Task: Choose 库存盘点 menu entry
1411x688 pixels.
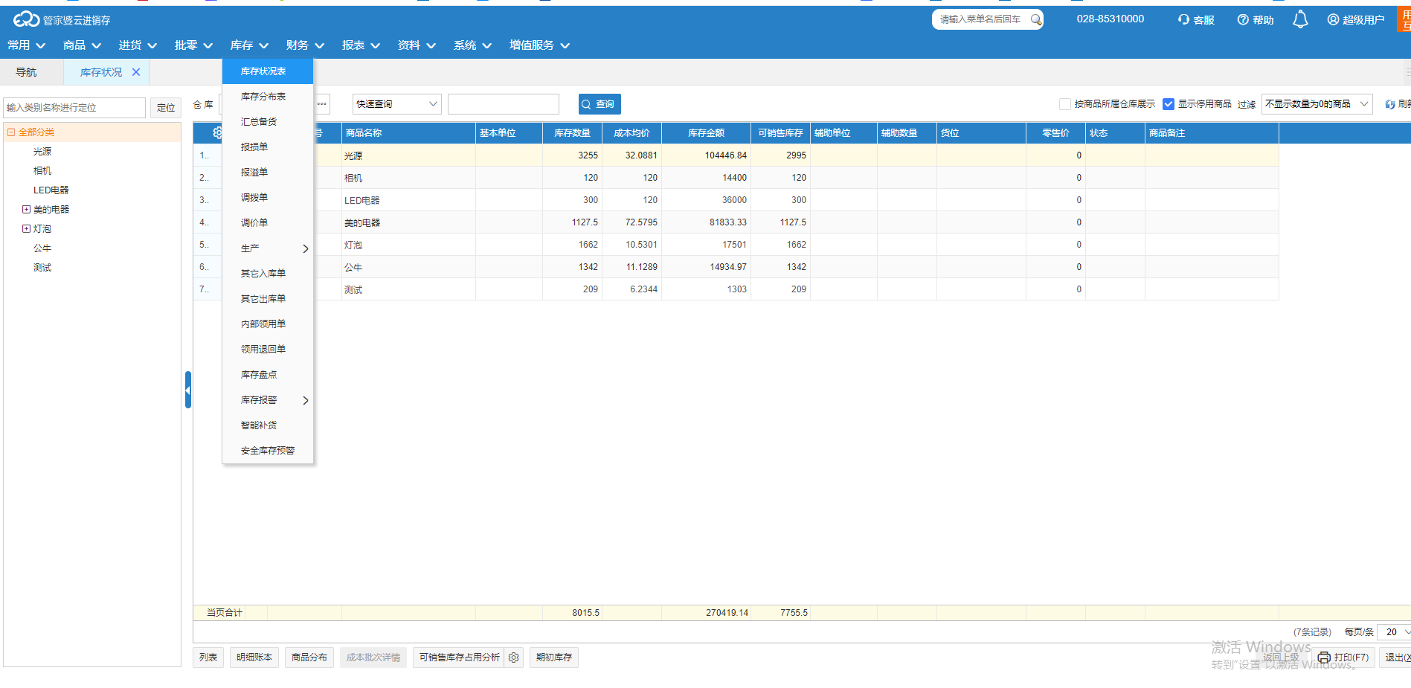Action: (268, 375)
